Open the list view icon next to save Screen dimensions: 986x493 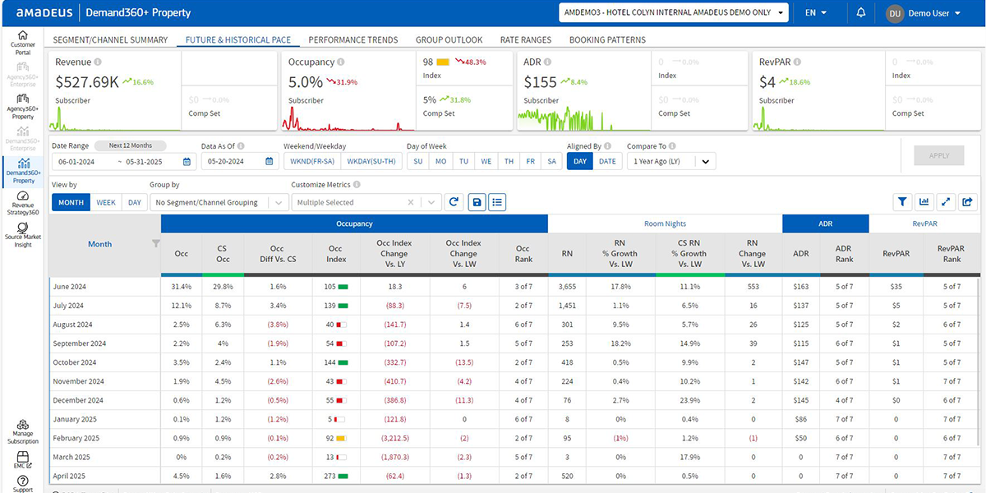497,201
